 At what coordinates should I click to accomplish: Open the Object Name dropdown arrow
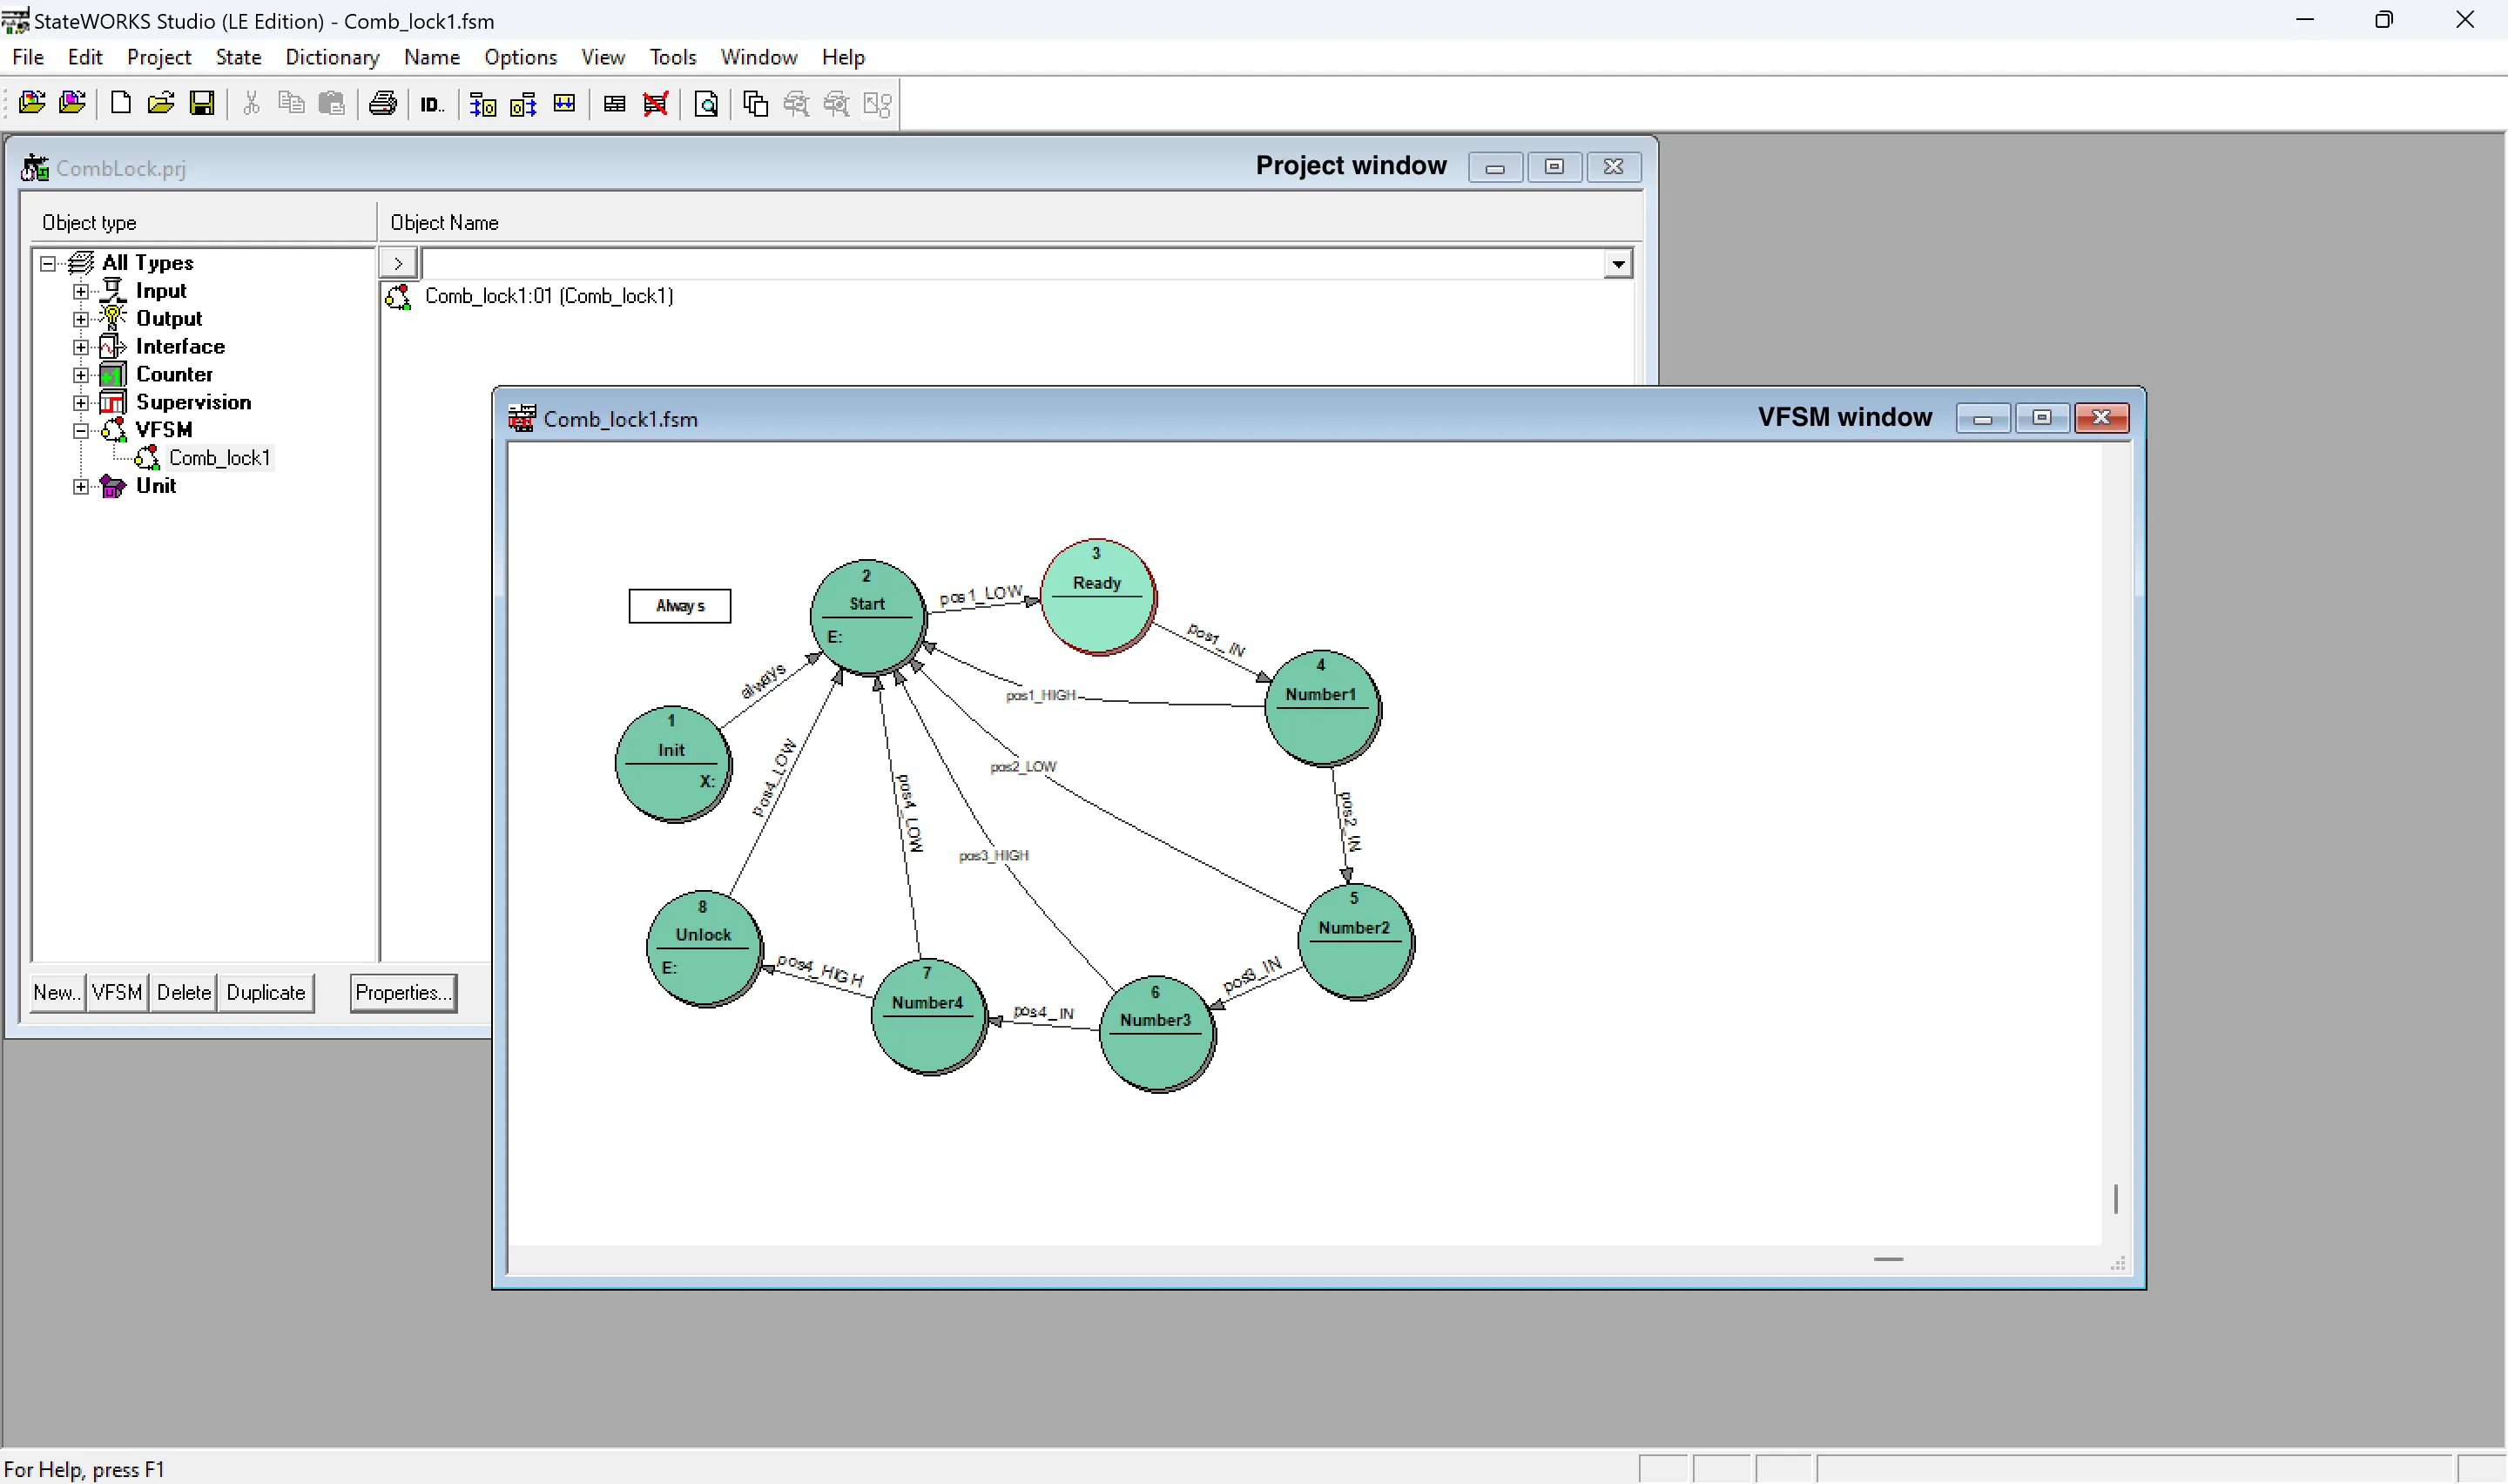(x=1617, y=264)
